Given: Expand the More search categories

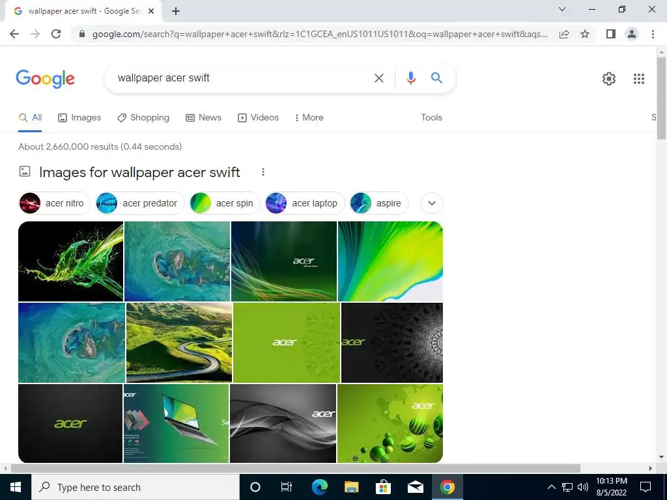Looking at the screenshot, I should pos(309,118).
